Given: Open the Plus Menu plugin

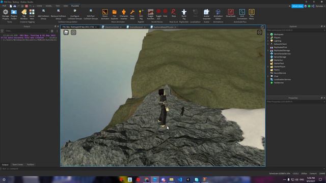Looking at the screenshot, I should coord(252,14).
